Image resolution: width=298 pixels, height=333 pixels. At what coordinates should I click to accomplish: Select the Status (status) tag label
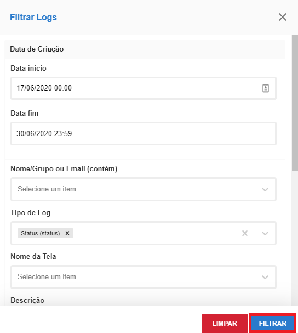41,233
